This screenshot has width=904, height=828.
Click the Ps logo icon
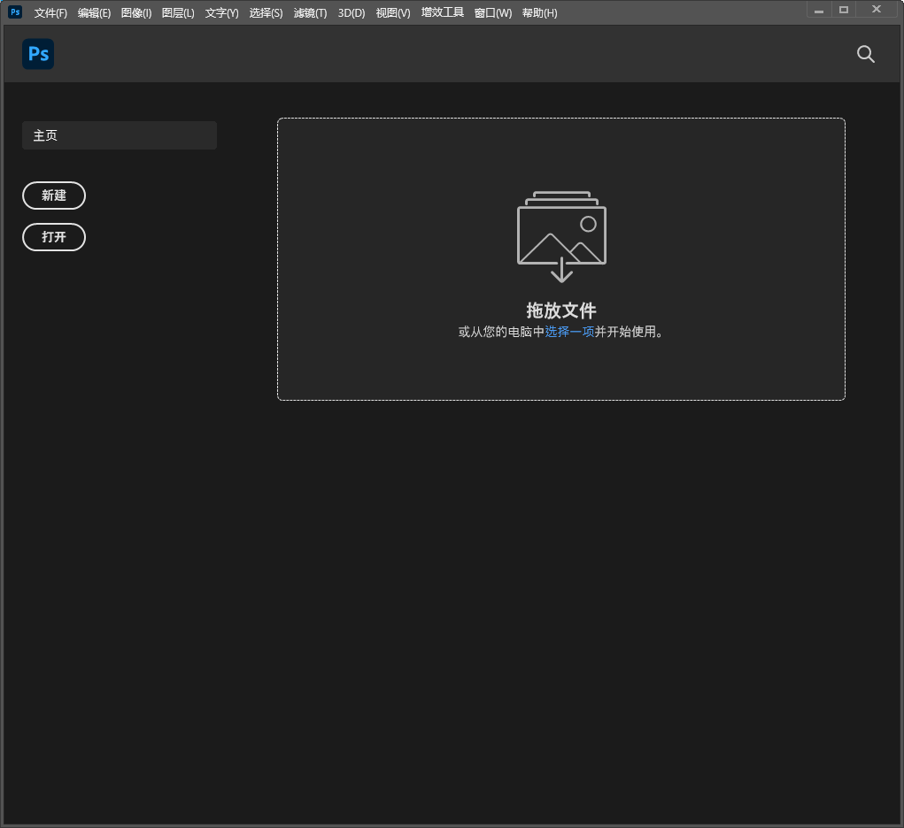click(38, 54)
